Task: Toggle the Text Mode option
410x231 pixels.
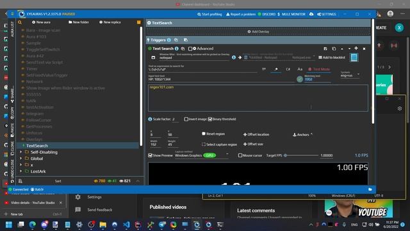Action: click(x=319, y=69)
